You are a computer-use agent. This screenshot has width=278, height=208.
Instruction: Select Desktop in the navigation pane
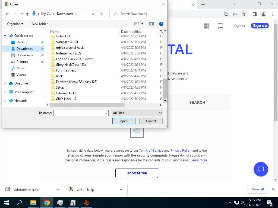22,42
